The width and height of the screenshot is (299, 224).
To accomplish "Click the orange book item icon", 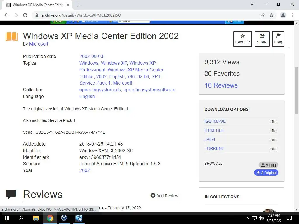I will (x=12, y=37).
